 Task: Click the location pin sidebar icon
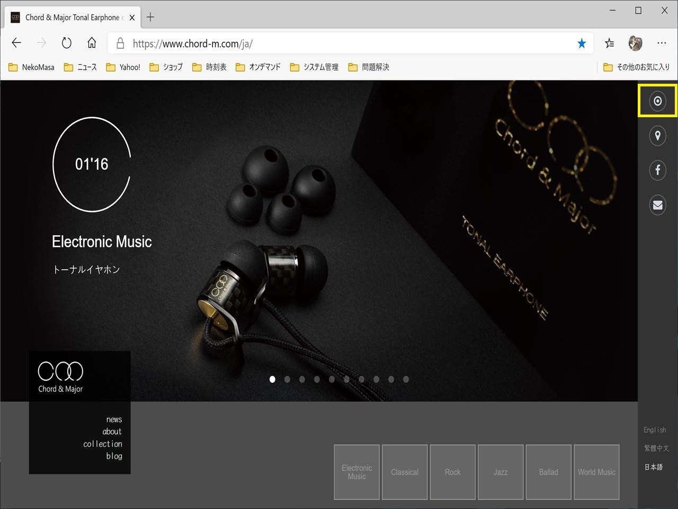[x=657, y=136]
